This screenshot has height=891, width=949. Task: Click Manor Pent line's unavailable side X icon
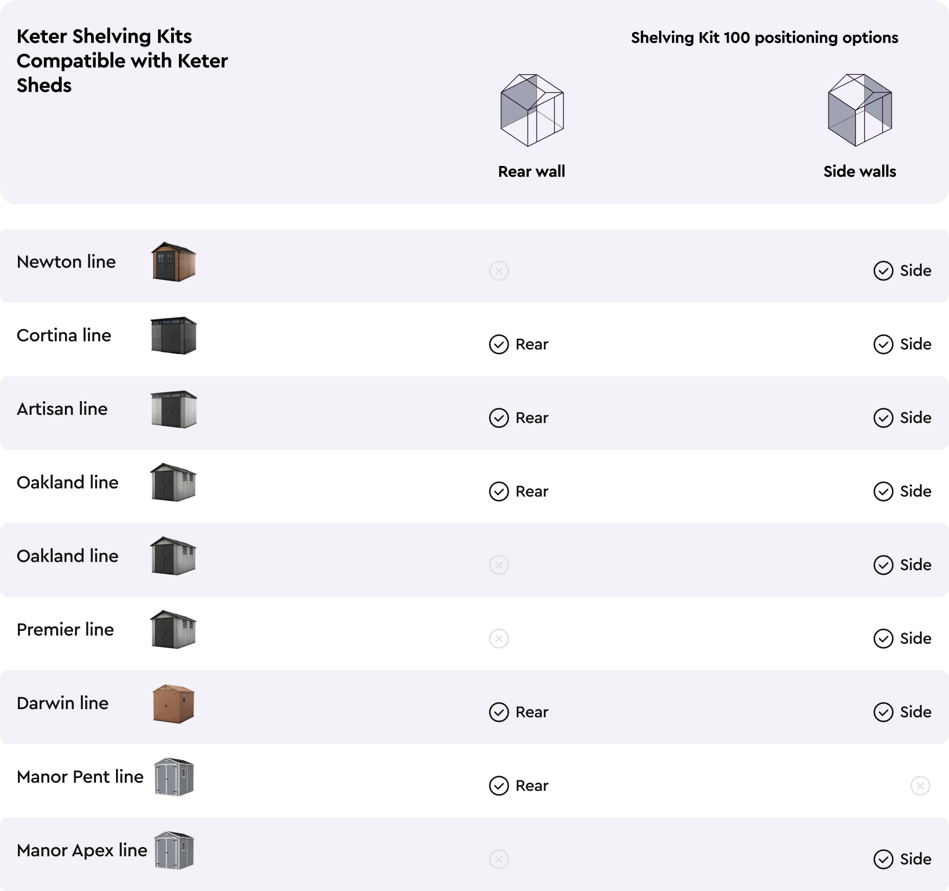(x=920, y=786)
